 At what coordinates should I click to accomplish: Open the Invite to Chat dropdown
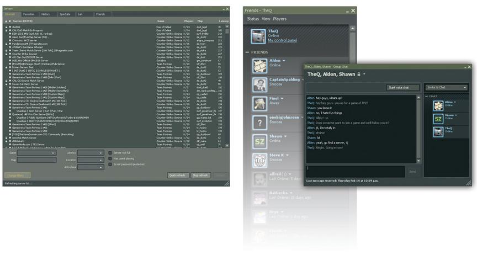click(x=446, y=87)
